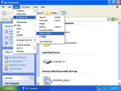
Task: Collapse the Details panel chevron
Action: tap(32, 78)
